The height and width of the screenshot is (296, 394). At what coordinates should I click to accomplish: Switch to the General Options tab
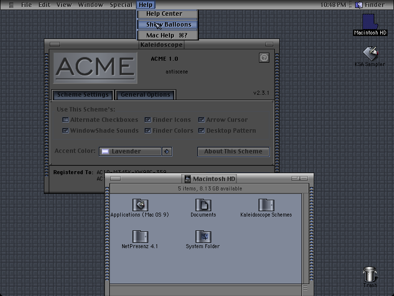tap(145, 95)
